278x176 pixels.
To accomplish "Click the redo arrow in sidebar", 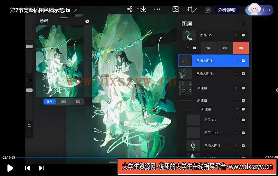I will (x=29, y=133).
